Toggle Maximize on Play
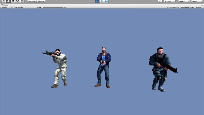The image size is (204, 115). click(x=173, y=7)
